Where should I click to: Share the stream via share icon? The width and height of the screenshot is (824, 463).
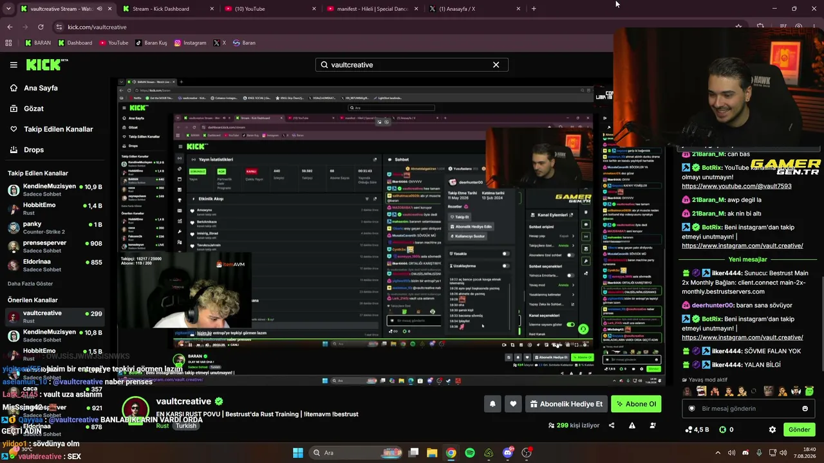612,425
